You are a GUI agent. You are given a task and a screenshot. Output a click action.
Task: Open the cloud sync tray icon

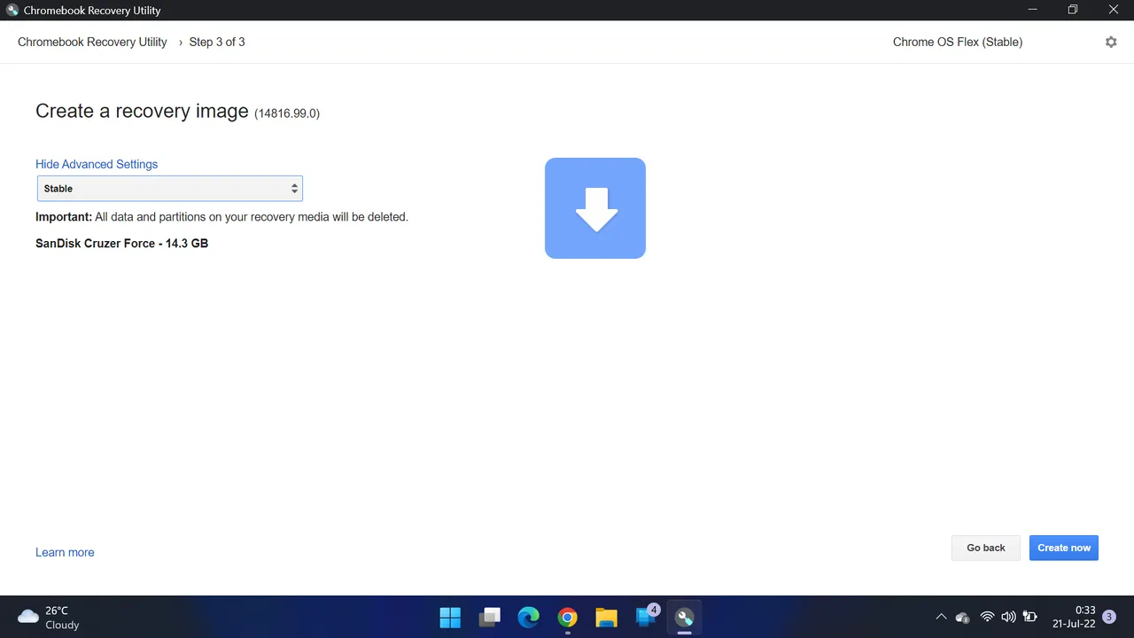coord(963,618)
